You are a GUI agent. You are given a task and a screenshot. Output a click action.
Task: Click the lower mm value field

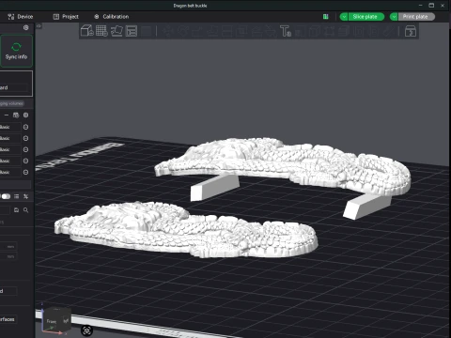[8, 256]
